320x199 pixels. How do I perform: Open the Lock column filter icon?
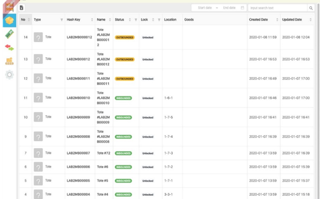pos(159,20)
